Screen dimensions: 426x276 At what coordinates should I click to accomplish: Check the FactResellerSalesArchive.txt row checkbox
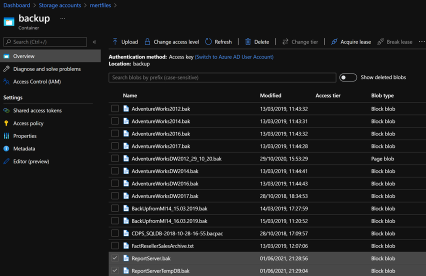click(115, 246)
